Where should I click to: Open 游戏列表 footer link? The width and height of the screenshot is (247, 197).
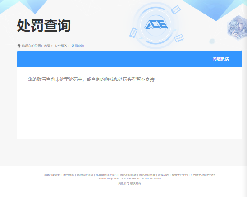pos(163,175)
